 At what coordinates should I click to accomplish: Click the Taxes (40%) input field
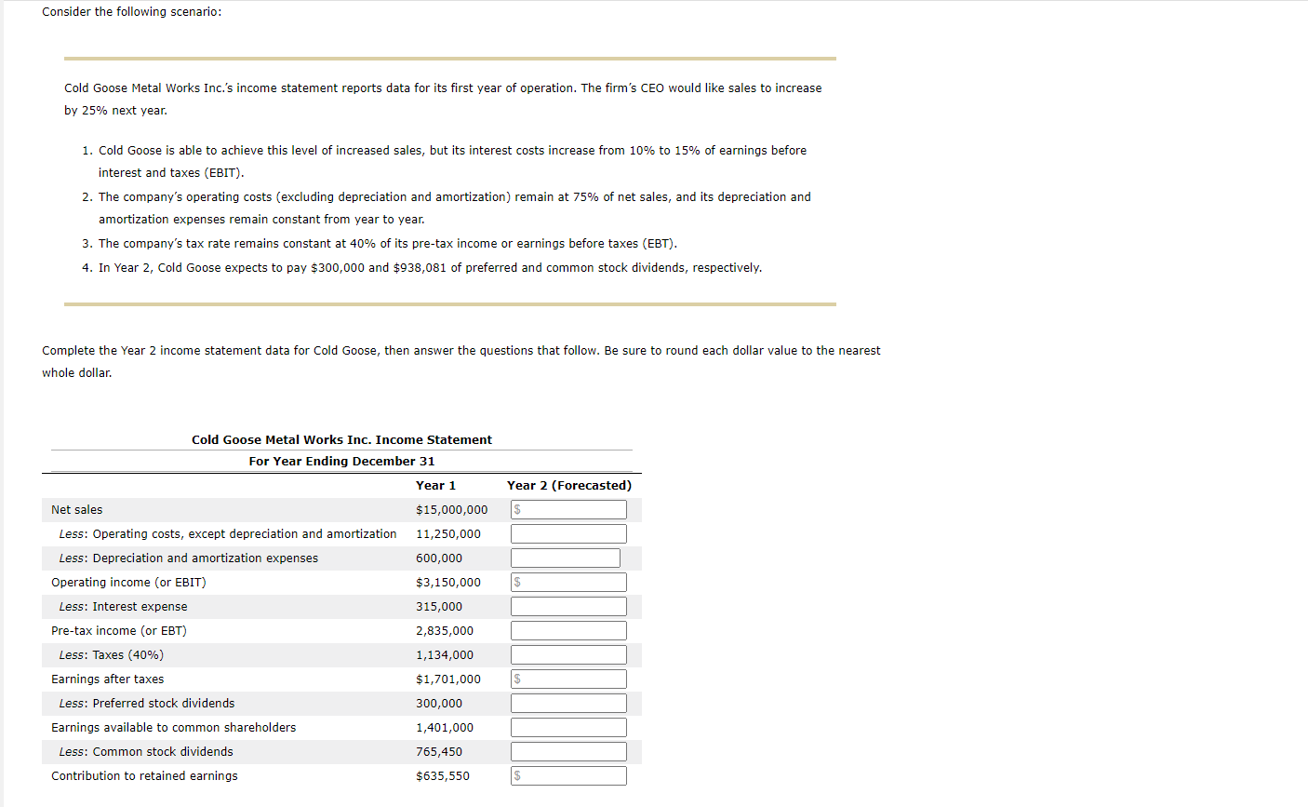click(x=567, y=654)
